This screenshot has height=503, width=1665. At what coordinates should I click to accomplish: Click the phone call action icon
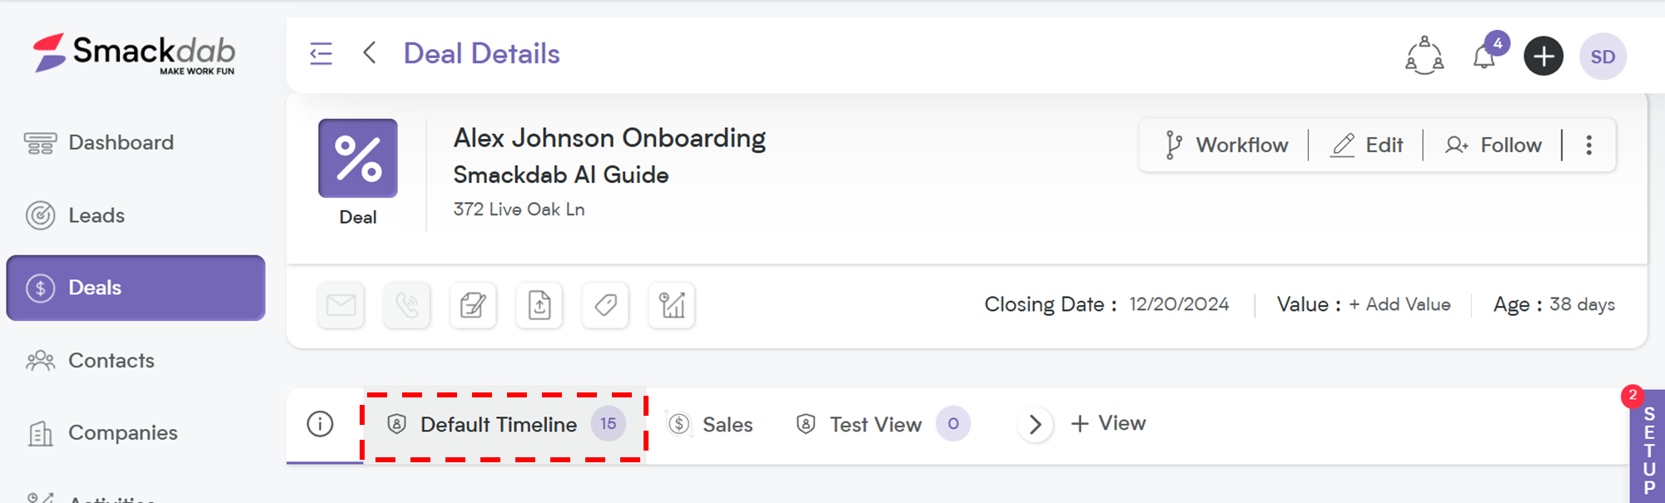[407, 305]
